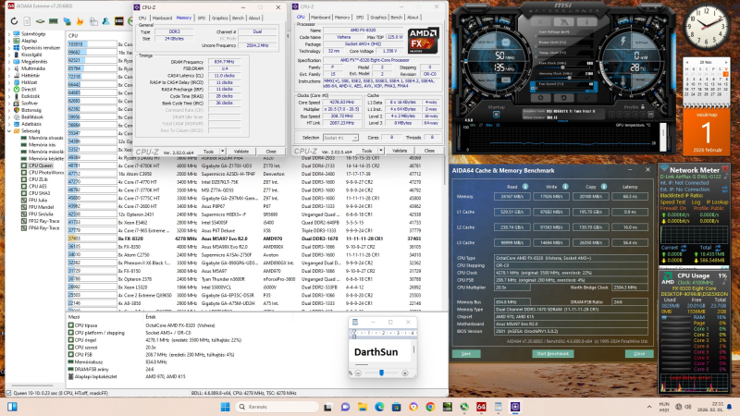Toggle the Afterburner Profile lock

tap(643, 107)
